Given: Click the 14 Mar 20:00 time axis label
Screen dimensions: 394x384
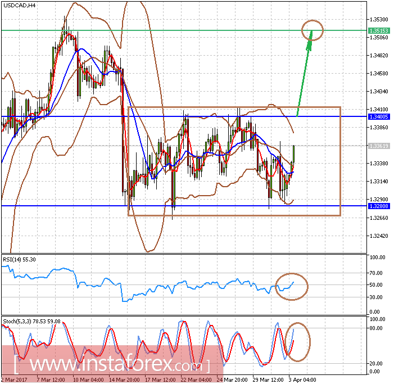Looking at the screenshot, I should (x=124, y=380).
